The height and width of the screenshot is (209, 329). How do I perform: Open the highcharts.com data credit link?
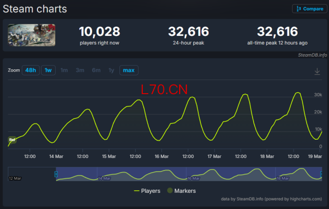[x=271, y=199]
